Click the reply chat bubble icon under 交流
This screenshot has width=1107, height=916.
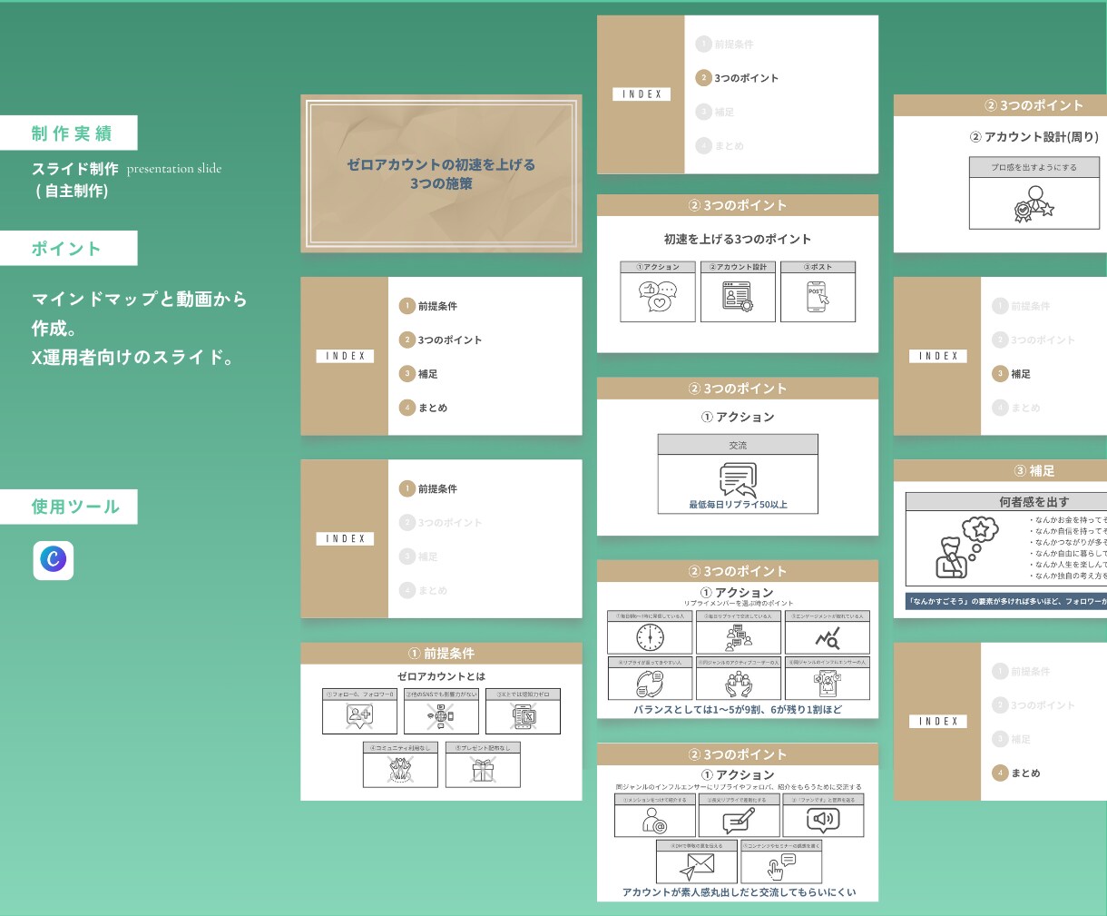point(738,478)
